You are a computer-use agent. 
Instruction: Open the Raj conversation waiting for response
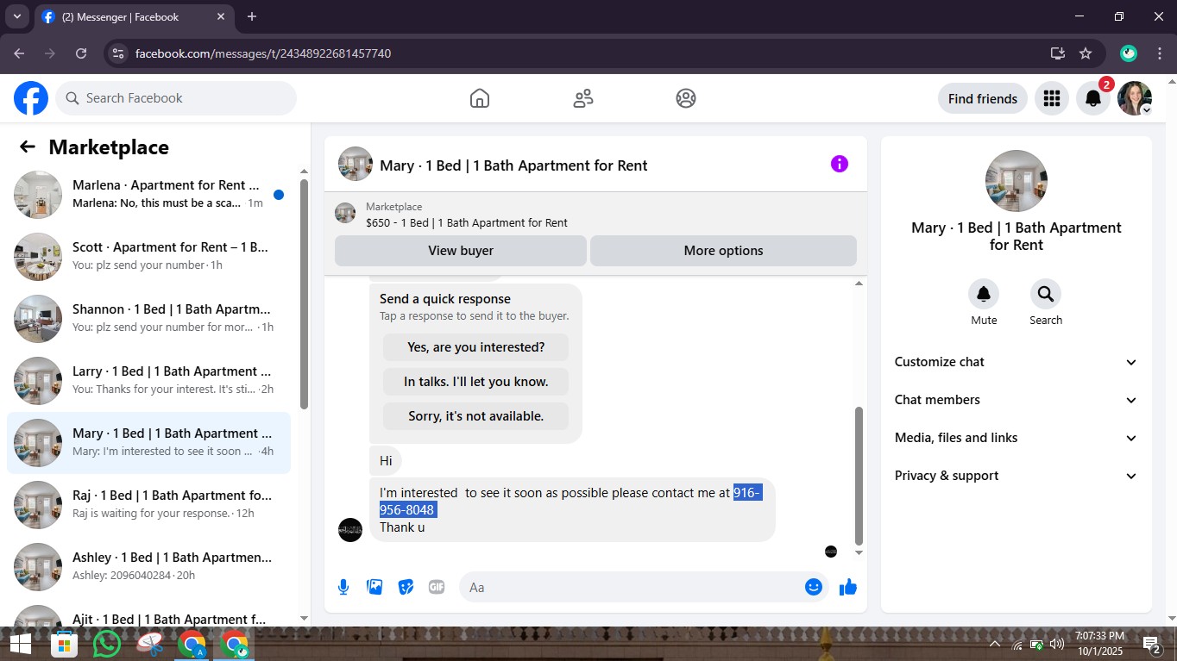point(148,505)
